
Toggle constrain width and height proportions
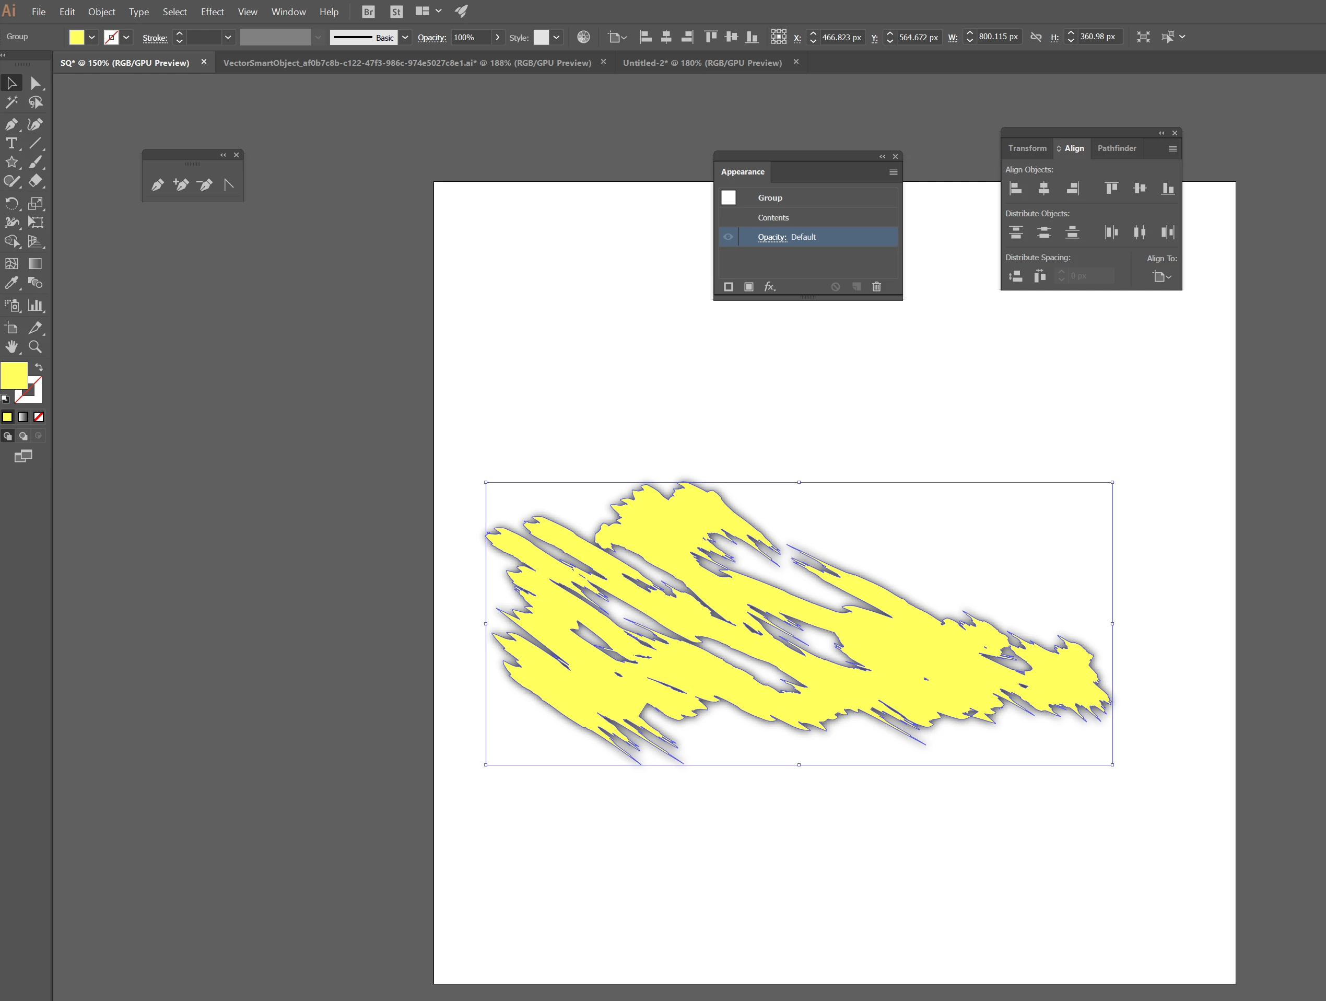(1036, 37)
